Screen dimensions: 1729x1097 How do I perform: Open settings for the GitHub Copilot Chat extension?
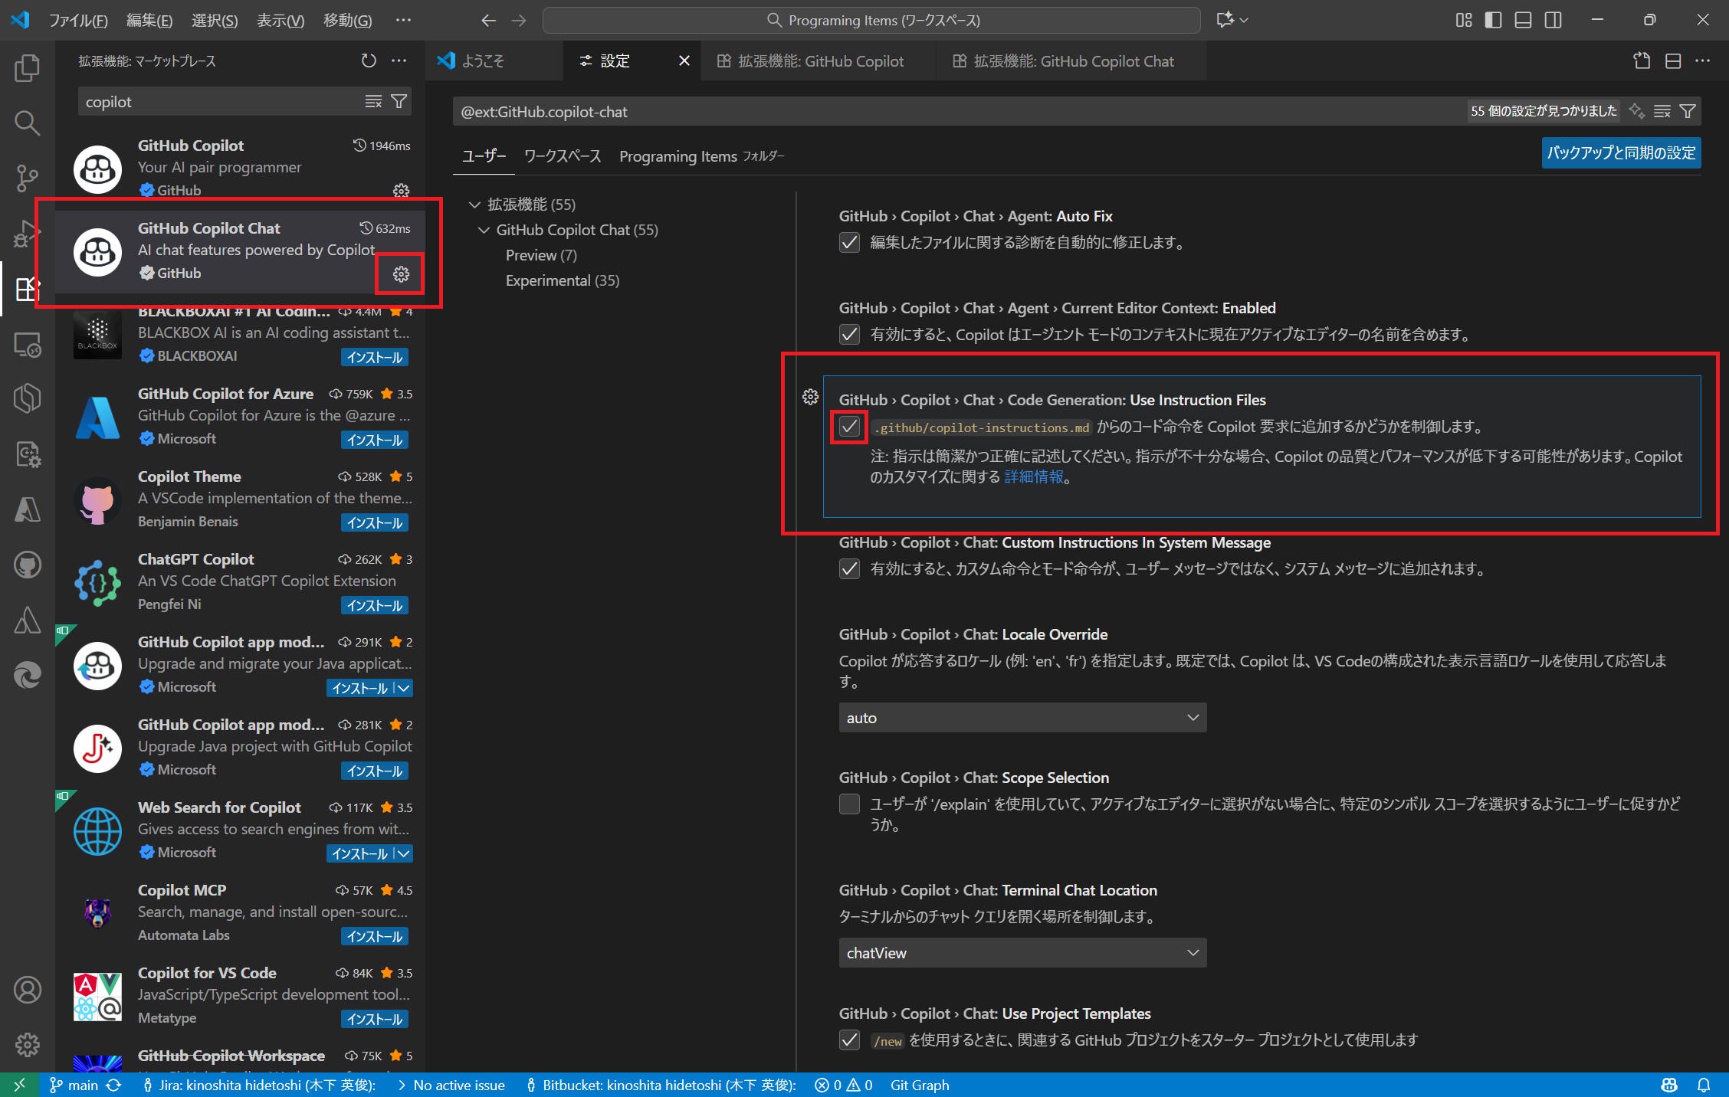coord(400,273)
